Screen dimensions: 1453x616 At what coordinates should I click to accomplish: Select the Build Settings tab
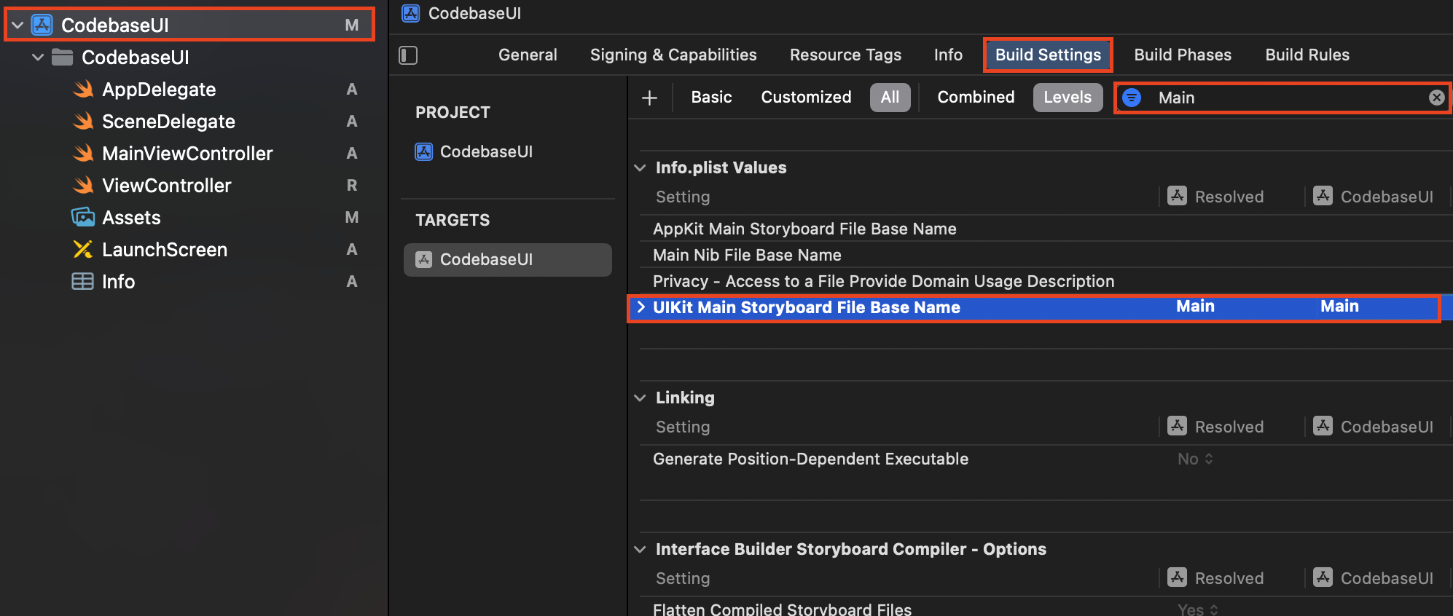pos(1048,55)
